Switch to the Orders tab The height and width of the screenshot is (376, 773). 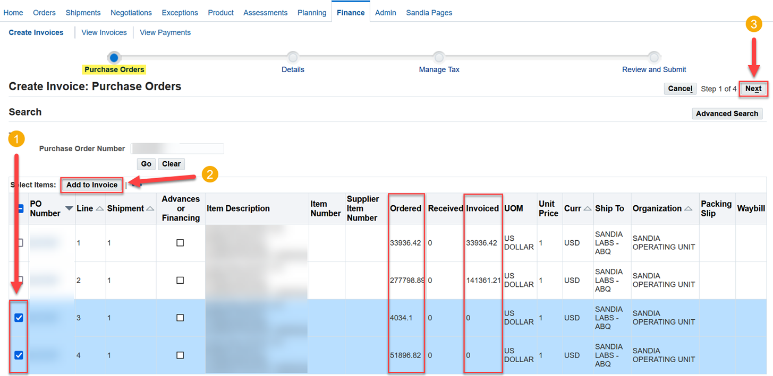(44, 12)
